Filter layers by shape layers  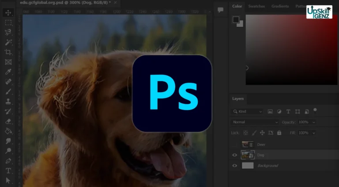point(298,112)
